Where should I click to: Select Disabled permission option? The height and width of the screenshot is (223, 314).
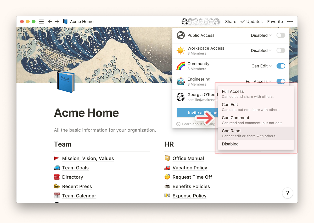[256, 144]
